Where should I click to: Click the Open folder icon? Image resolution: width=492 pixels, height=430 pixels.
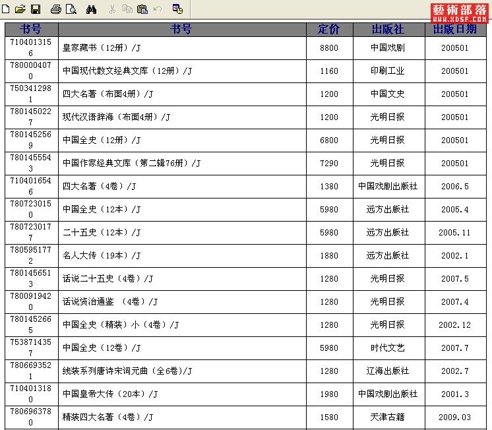tap(20, 9)
